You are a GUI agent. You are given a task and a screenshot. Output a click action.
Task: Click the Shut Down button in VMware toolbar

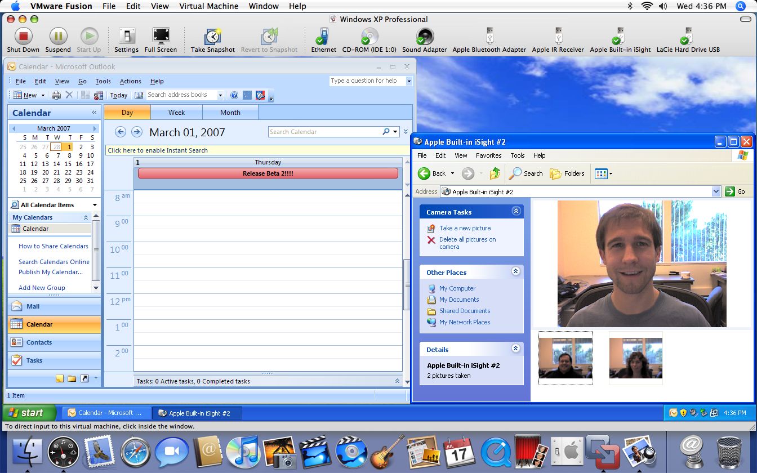(x=23, y=41)
